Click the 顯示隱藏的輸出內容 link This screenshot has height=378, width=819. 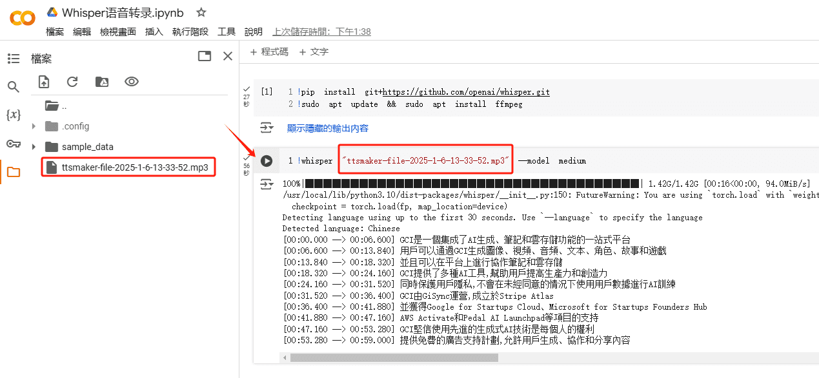(327, 128)
